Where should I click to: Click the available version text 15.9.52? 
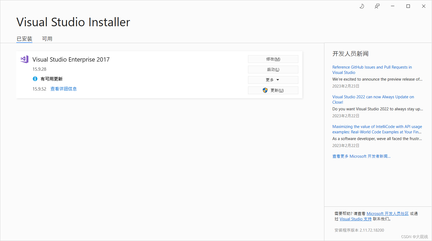pos(39,89)
